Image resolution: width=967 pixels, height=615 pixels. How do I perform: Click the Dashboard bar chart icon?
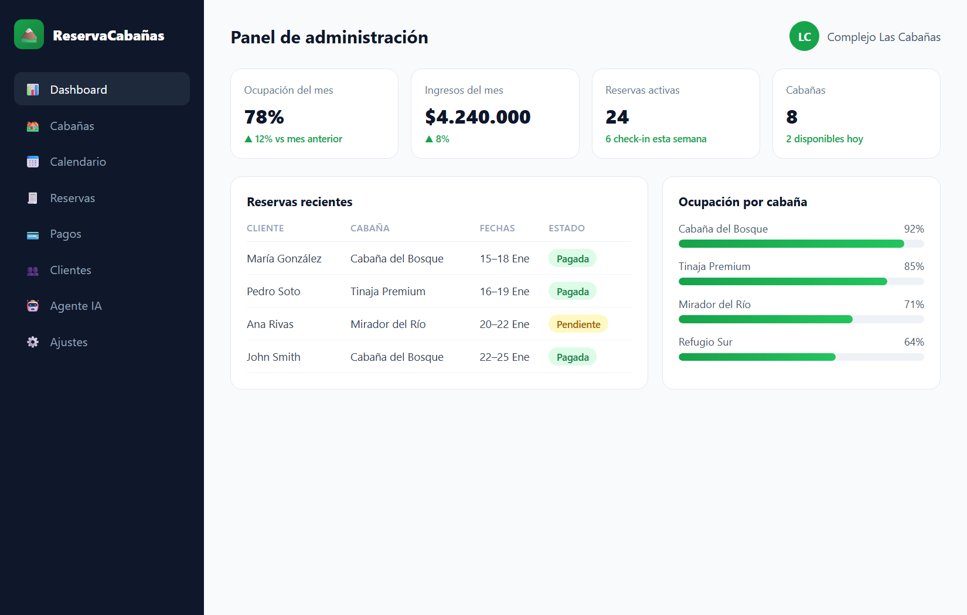[33, 90]
